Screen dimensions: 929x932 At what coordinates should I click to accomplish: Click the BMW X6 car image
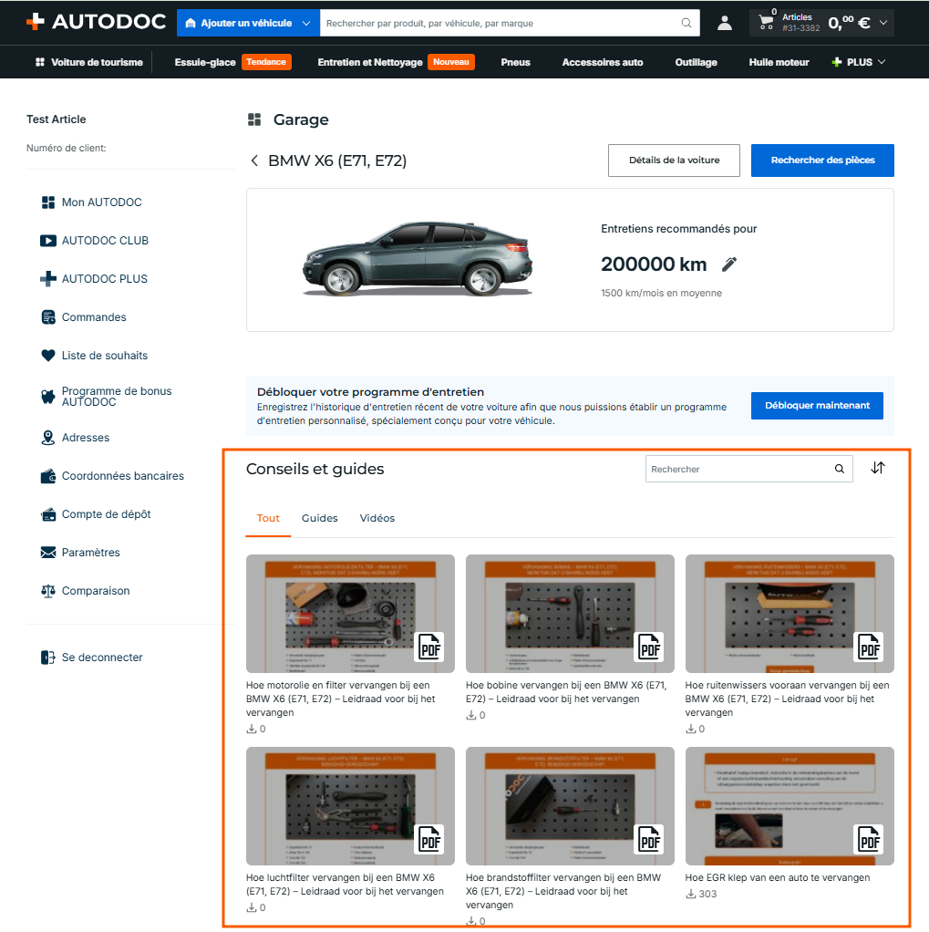coord(418,259)
